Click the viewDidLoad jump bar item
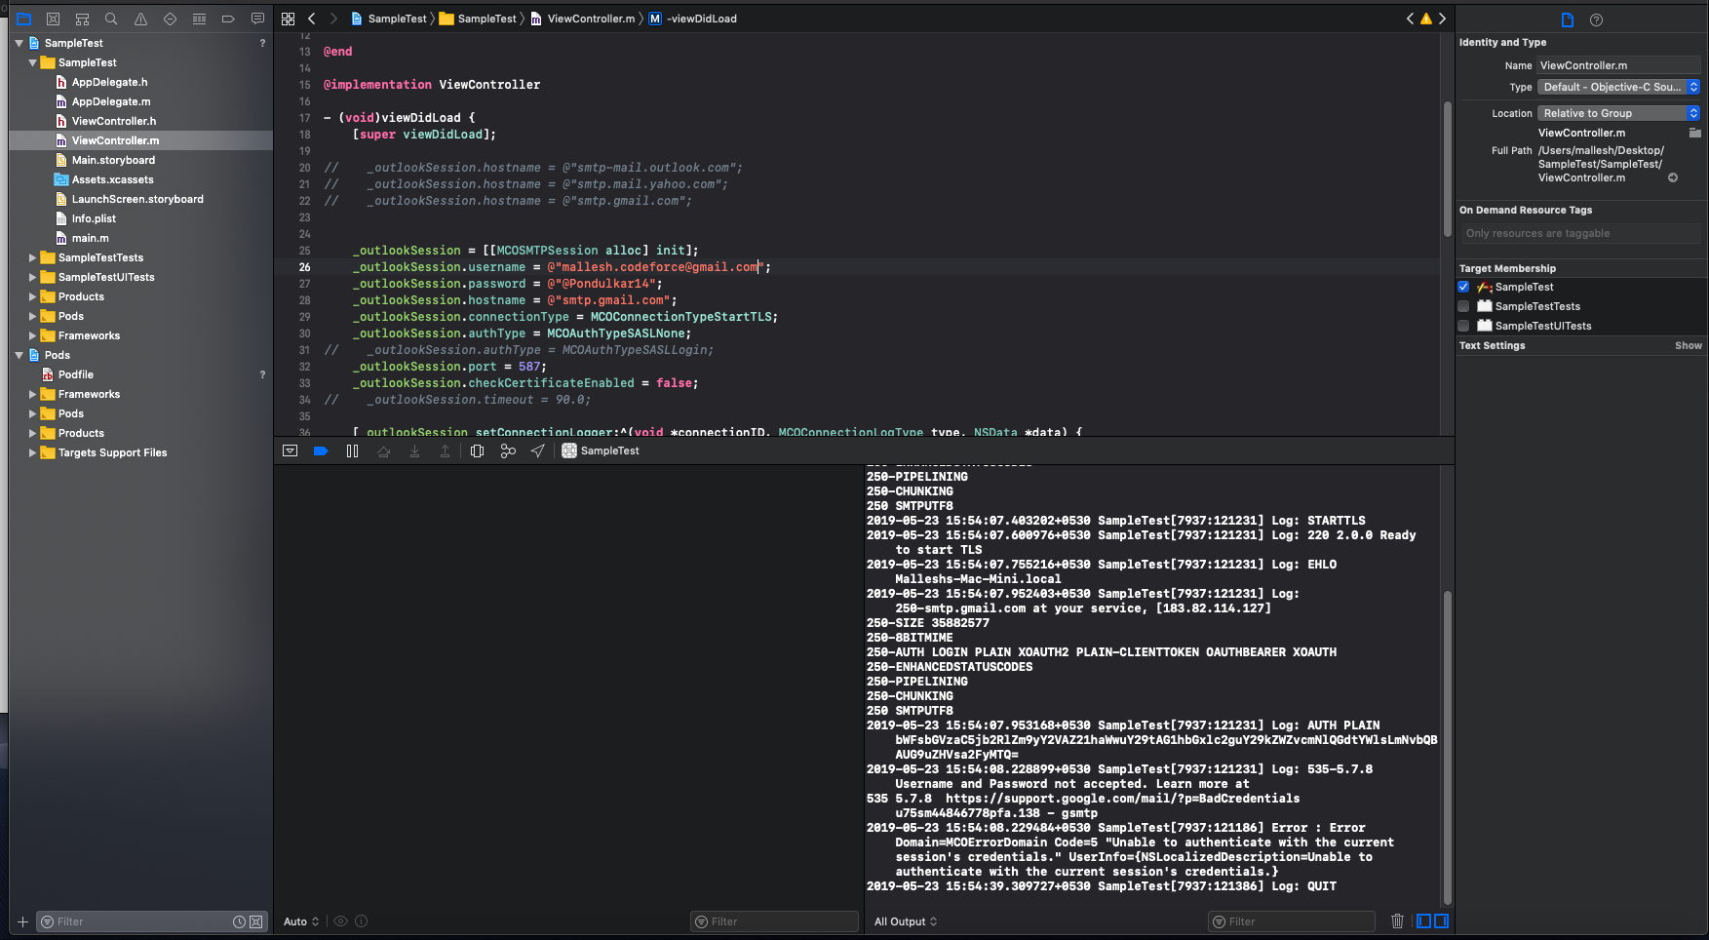The image size is (1709, 940). [x=692, y=18]
